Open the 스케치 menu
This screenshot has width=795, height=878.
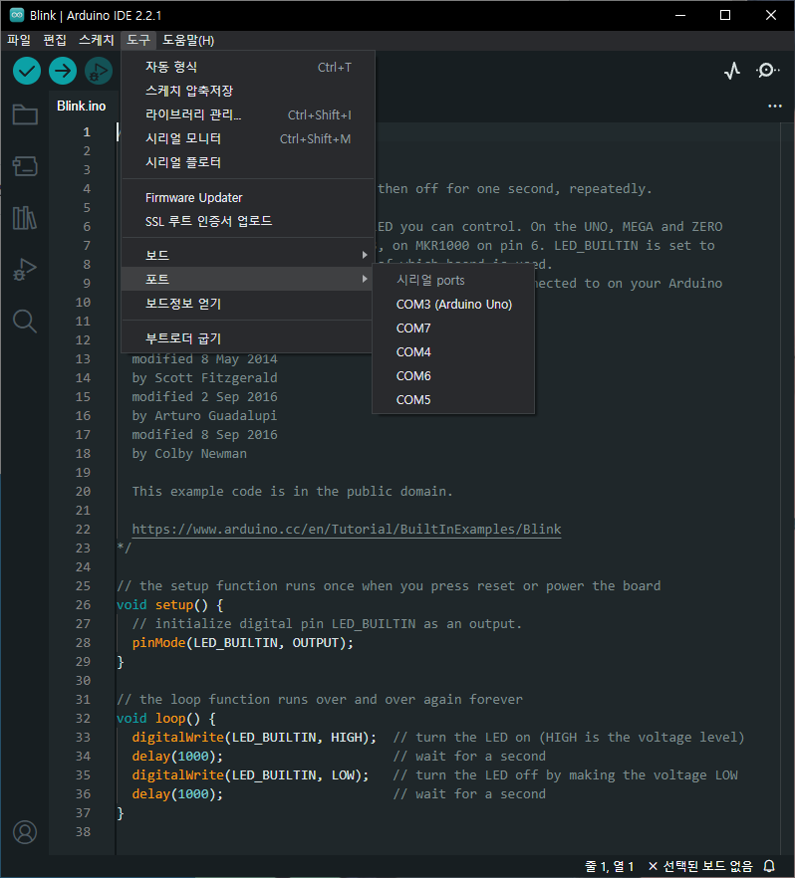pos(97,40)
